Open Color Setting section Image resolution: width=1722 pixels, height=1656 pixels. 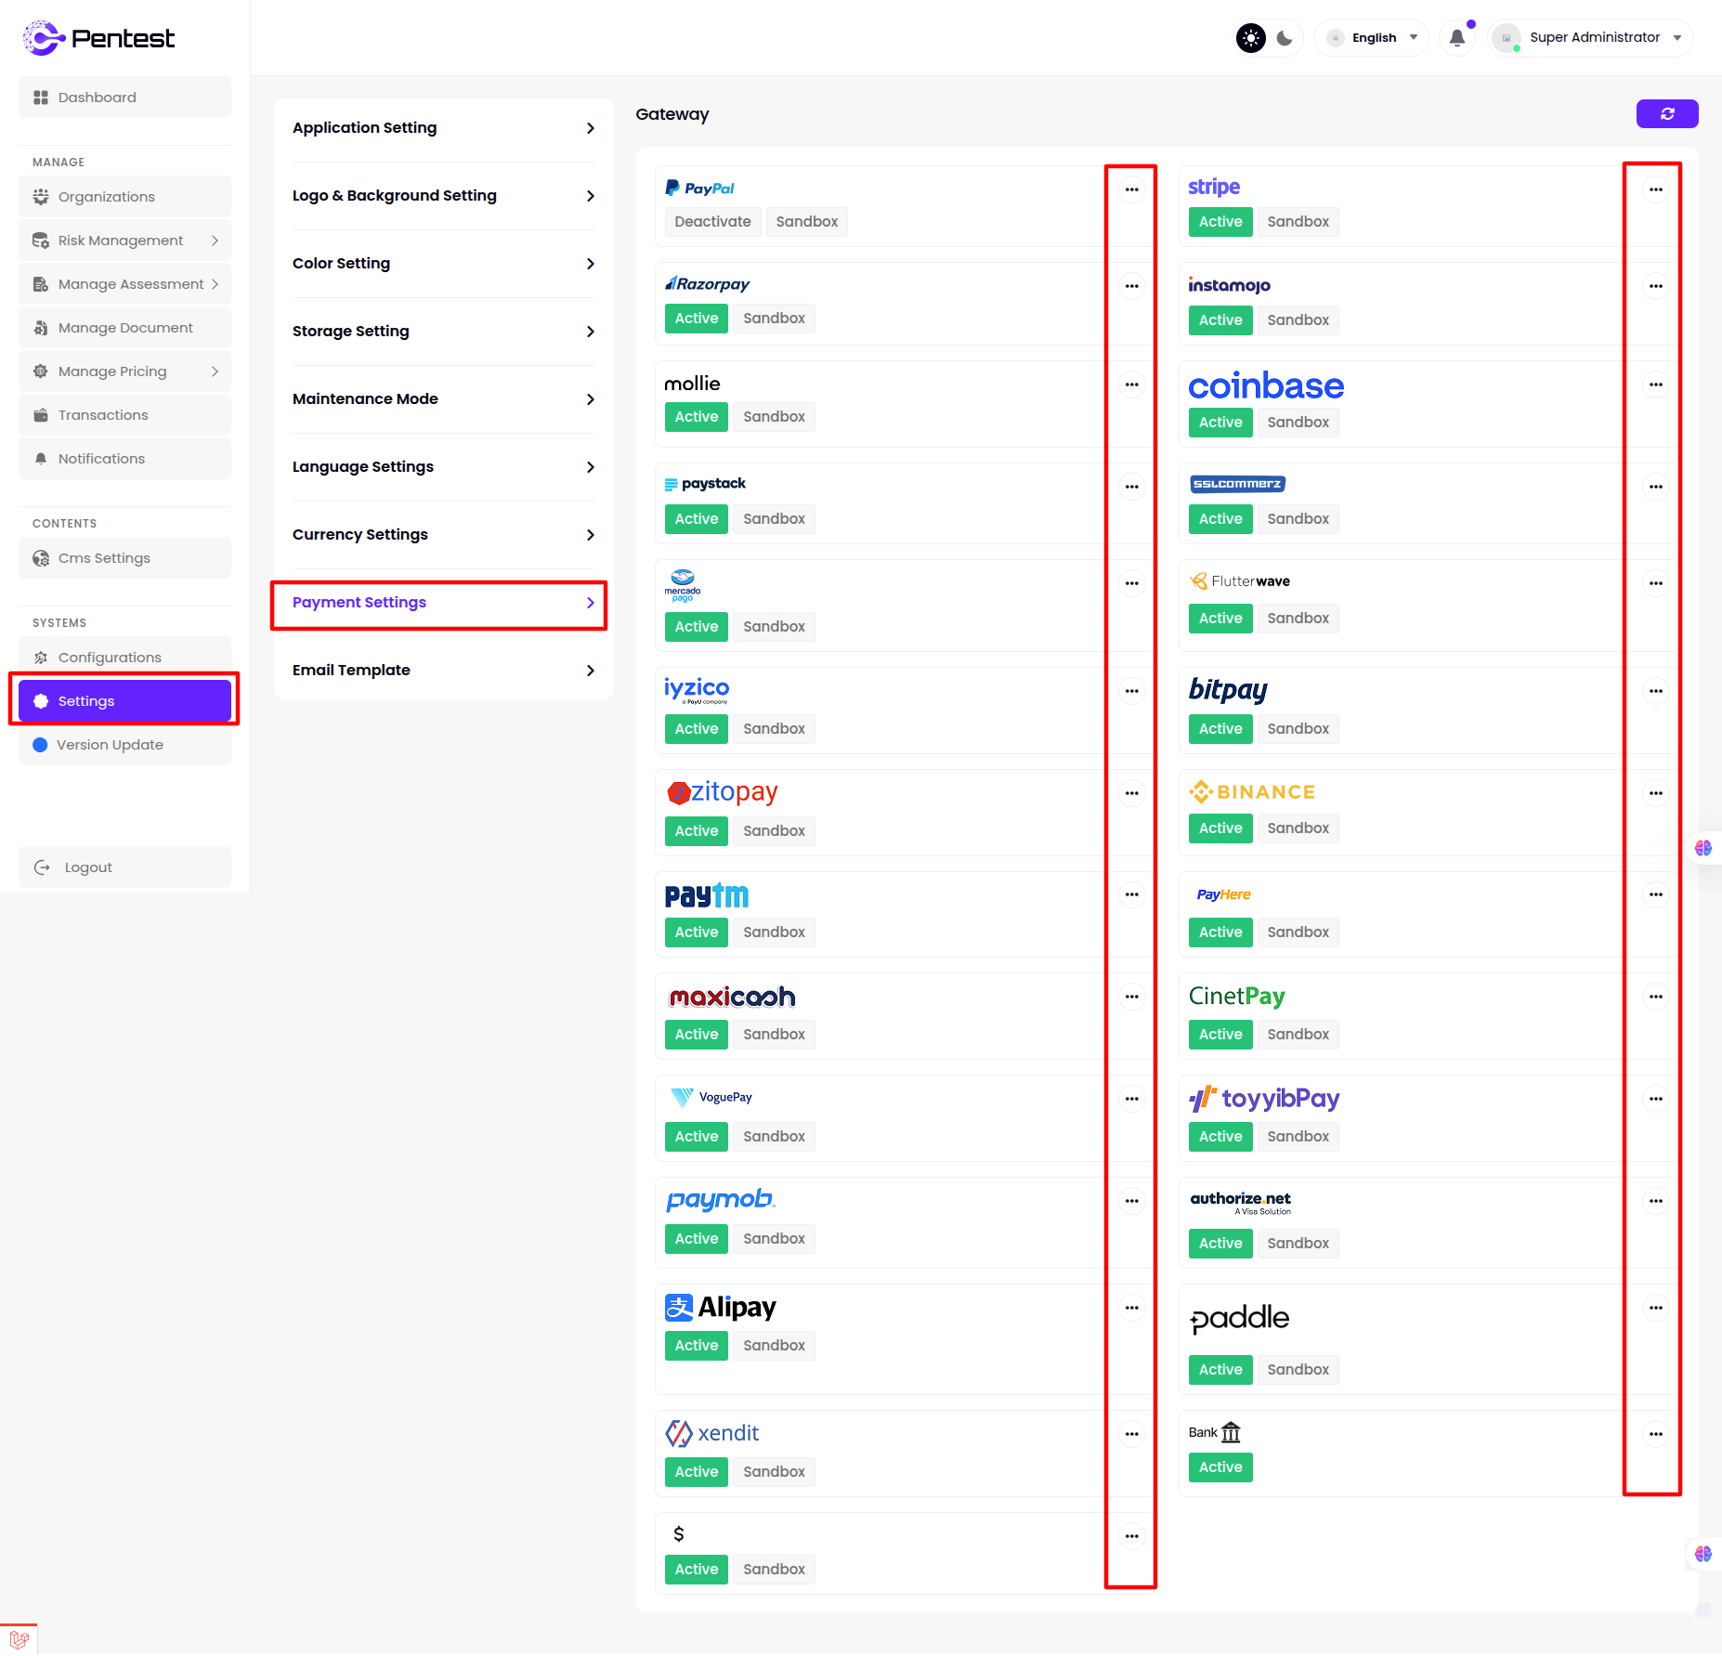(443, 264)
